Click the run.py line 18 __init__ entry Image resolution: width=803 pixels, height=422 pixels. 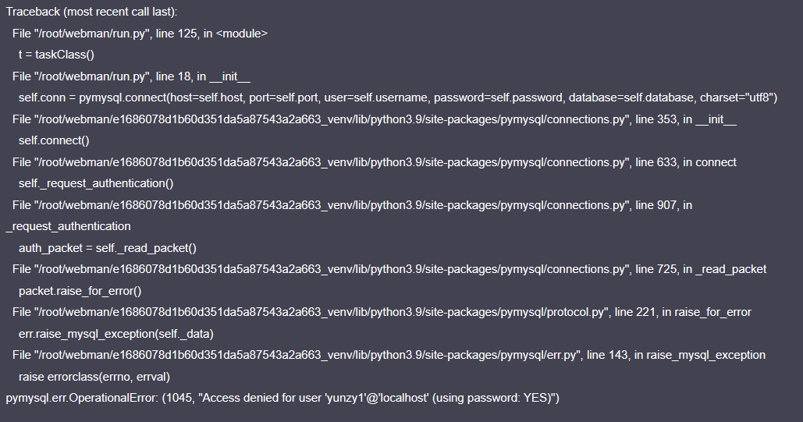pos(131,76)
